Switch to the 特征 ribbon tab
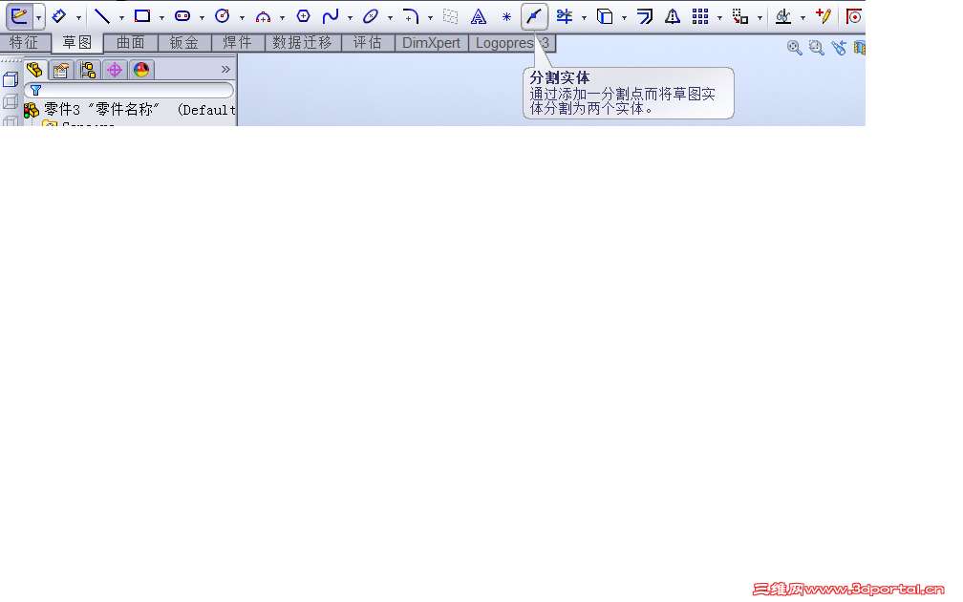Screen dimensions: 963x602 (25, 42)
